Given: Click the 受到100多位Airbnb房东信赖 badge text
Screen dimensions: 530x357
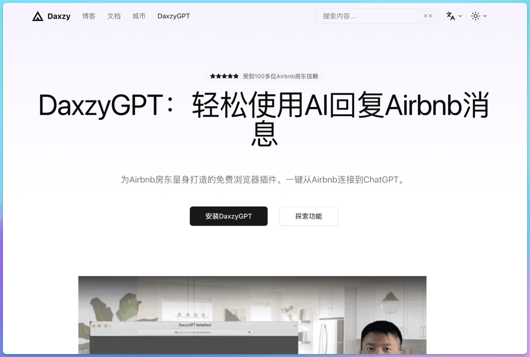Looking at the screenshot, I should point(280,76).
